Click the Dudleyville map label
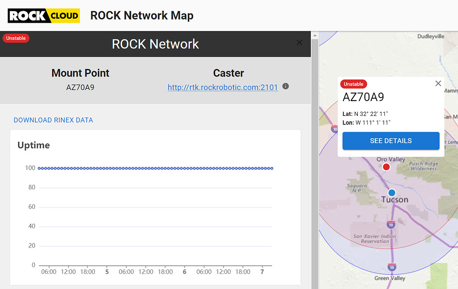Viewport: 458px width, 289px height. 431,37
